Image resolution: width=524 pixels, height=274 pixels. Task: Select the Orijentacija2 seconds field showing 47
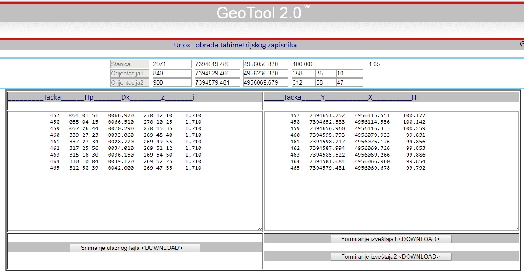(349, 83)
